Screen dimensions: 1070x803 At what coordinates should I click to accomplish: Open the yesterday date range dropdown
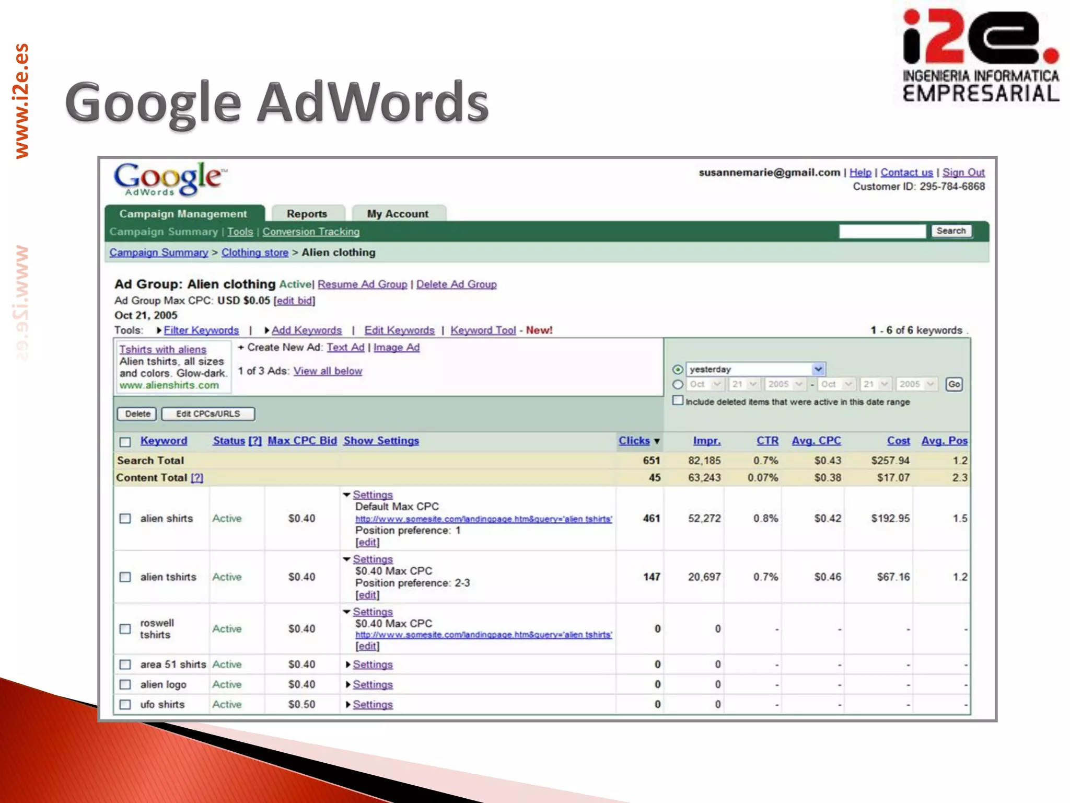click(818, 369)
